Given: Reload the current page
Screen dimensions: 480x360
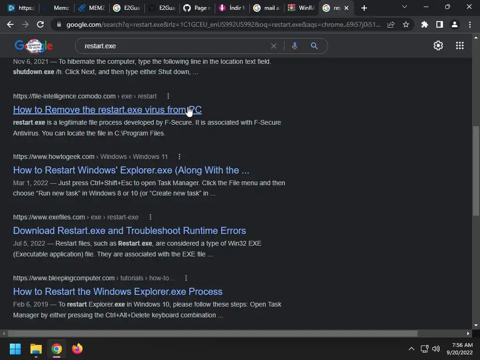Looking at the screenshot, I should pyautogui.click(x=40, y=24).
